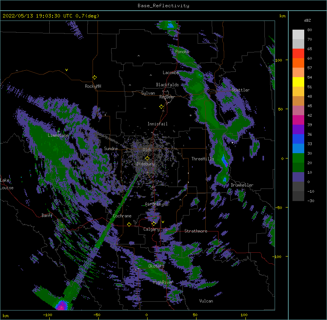Select the royal blue swatch in dBZ legend
The width and height of the screenshot is (327, 320).
pyautogui.click(x=298, y=139)
